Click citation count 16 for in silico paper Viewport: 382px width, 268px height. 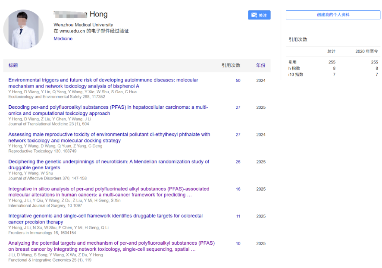click(238, 189)
